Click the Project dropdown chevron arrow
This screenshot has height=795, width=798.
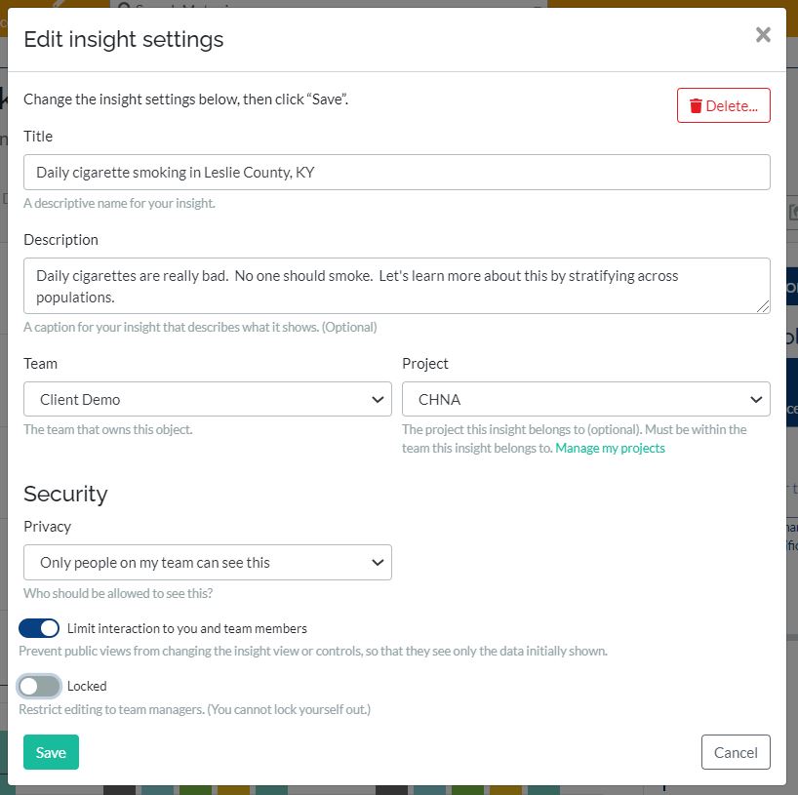pyautogui.click(x=756, y=400)
